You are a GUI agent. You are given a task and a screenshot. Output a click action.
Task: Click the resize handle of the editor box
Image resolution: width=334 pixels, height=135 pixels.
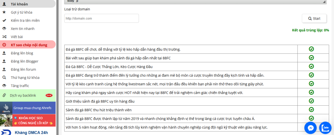tap(324, 2)
